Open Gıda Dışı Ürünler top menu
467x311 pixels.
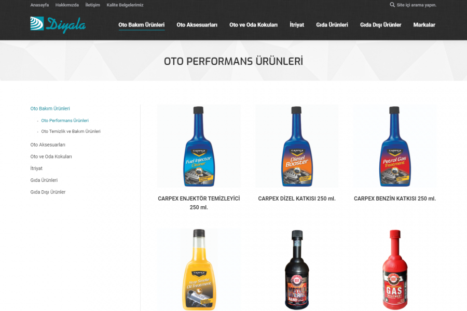click(381, 25)
